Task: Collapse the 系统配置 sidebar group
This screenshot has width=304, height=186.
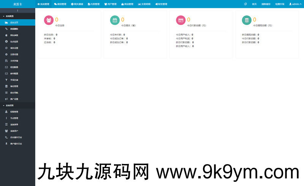Action: point(11,16)
